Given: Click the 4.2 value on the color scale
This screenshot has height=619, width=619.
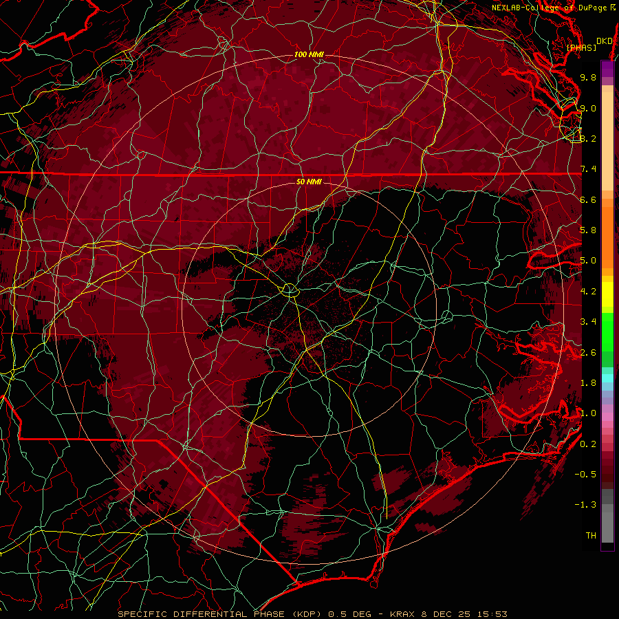Looking at the screenshot, I should [588, 292].
